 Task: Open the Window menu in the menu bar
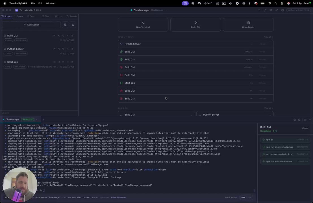tap(50, 3)
